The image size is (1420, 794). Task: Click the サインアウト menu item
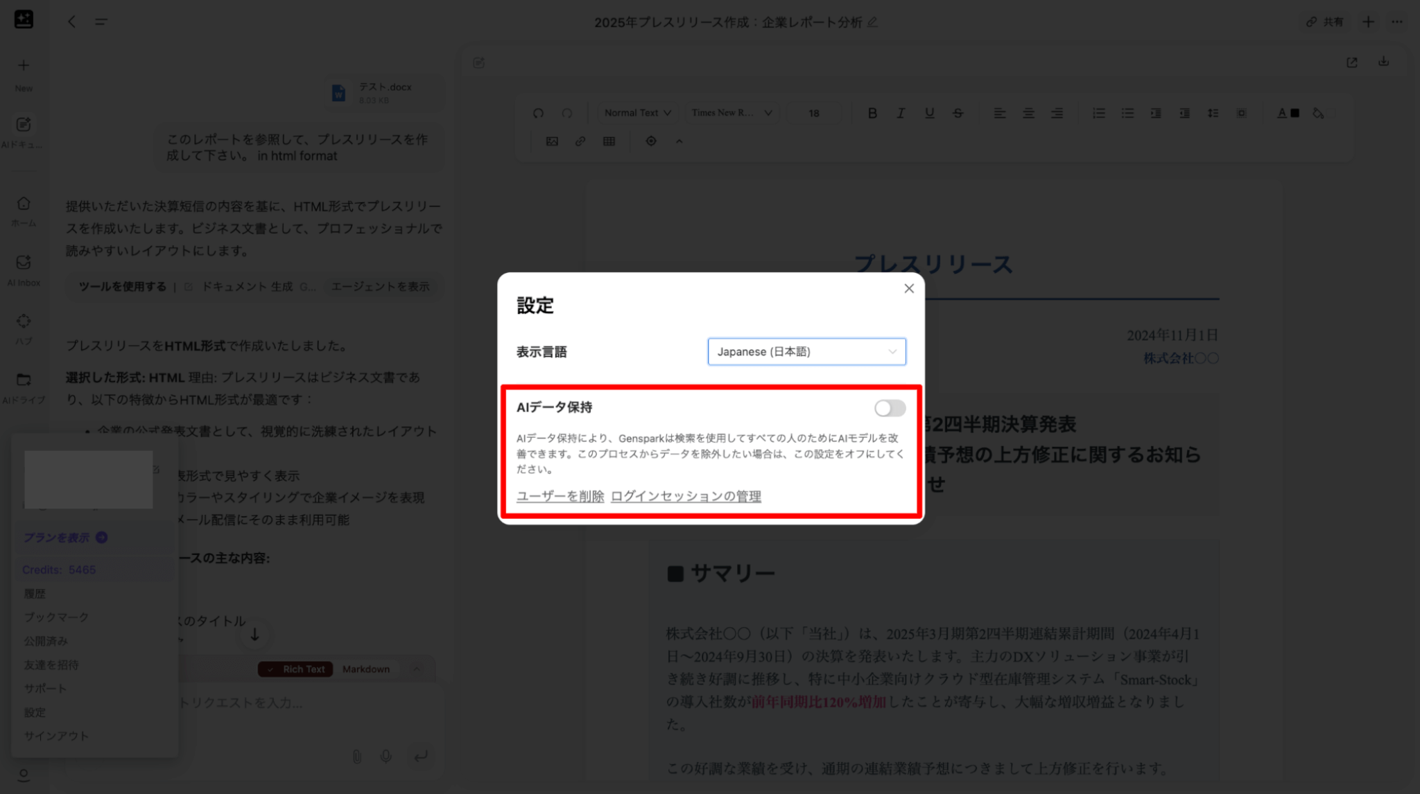click(56, 736)
